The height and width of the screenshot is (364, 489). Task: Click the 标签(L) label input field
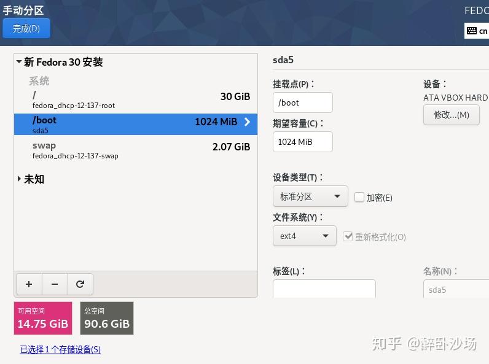pos(324,289)
